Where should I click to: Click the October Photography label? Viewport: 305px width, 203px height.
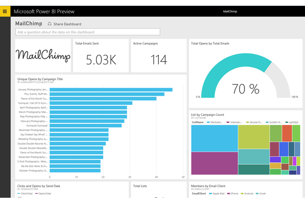33,171
